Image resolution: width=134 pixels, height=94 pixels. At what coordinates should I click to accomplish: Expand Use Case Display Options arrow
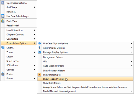click(131, 43)
